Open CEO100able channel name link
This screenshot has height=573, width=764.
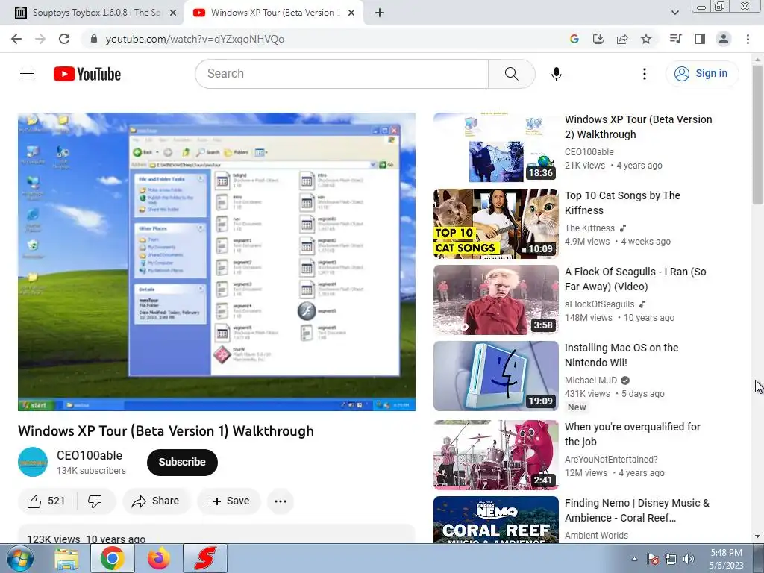click(90, 455)
